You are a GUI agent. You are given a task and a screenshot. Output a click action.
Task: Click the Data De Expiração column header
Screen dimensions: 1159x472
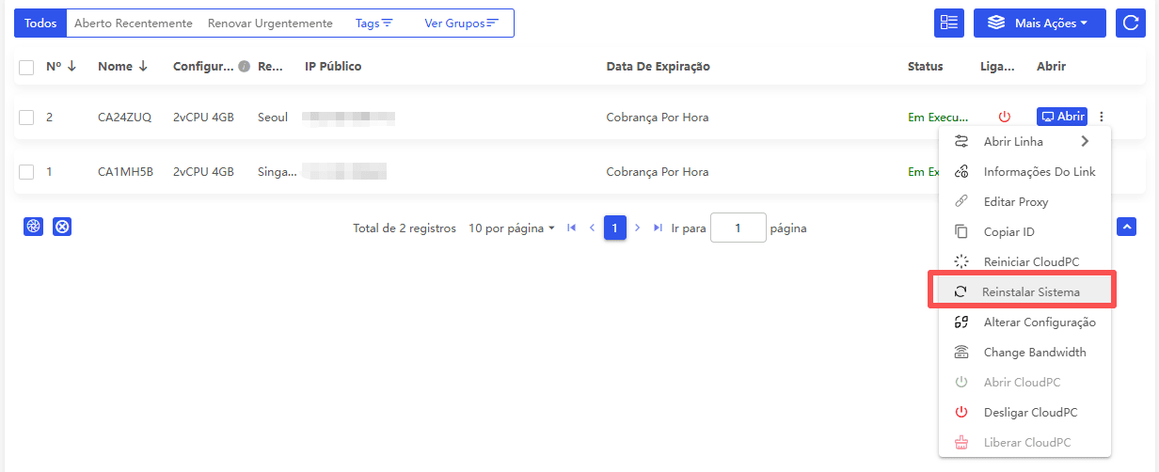click(658, 67)
